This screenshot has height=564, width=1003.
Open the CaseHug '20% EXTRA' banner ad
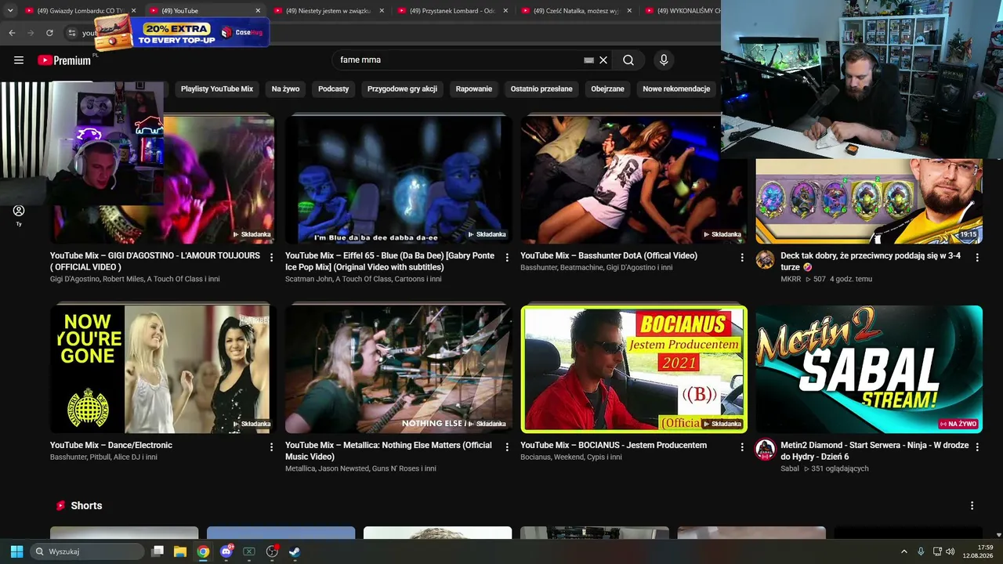click(182, 33)
